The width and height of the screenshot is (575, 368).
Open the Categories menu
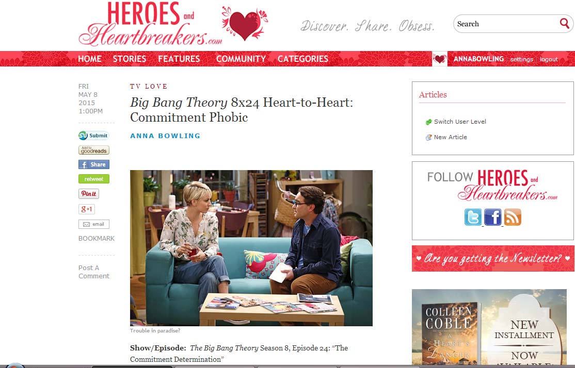(303, 59)
